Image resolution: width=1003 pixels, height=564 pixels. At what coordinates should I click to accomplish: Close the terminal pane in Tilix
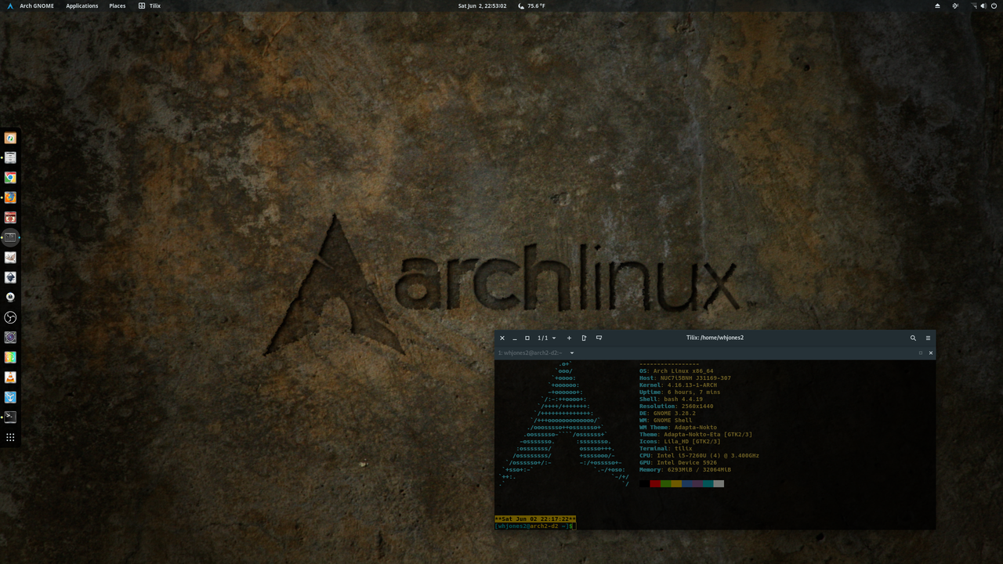coord(931,353)
